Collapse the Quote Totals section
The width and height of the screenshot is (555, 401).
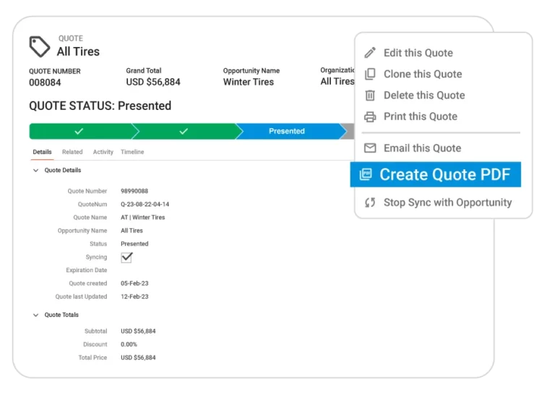(x=35, y=316)
